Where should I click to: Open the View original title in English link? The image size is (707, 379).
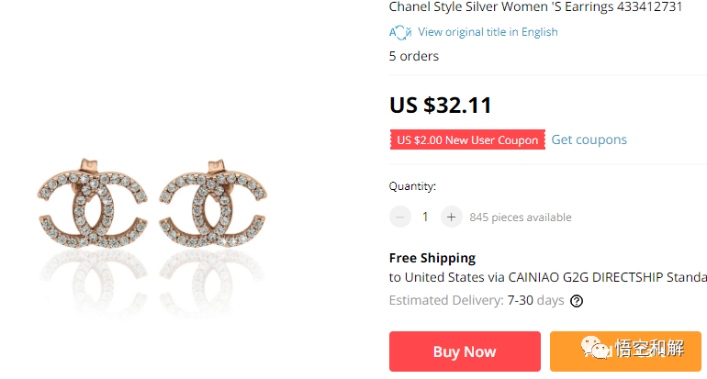(488, 32)
